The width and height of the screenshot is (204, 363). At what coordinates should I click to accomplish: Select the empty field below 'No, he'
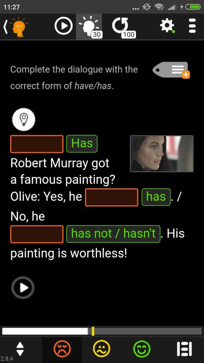tap(37, 234)
